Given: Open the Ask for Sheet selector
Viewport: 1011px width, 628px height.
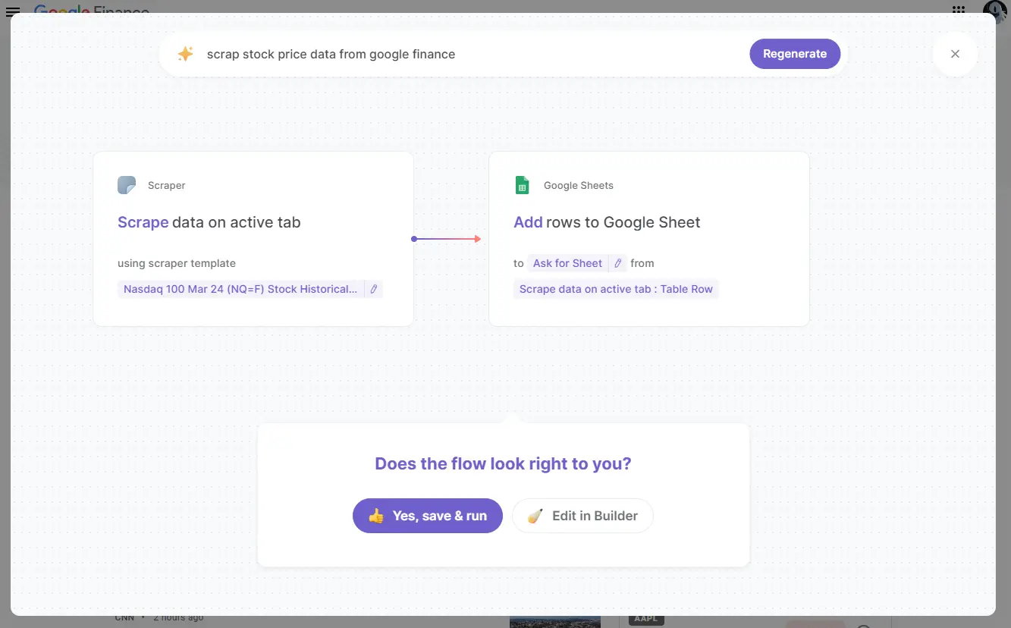Looking at the screenshot, I should [x=567, y=263].
